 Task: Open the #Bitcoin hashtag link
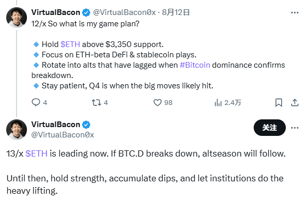[x=195, y=65]
